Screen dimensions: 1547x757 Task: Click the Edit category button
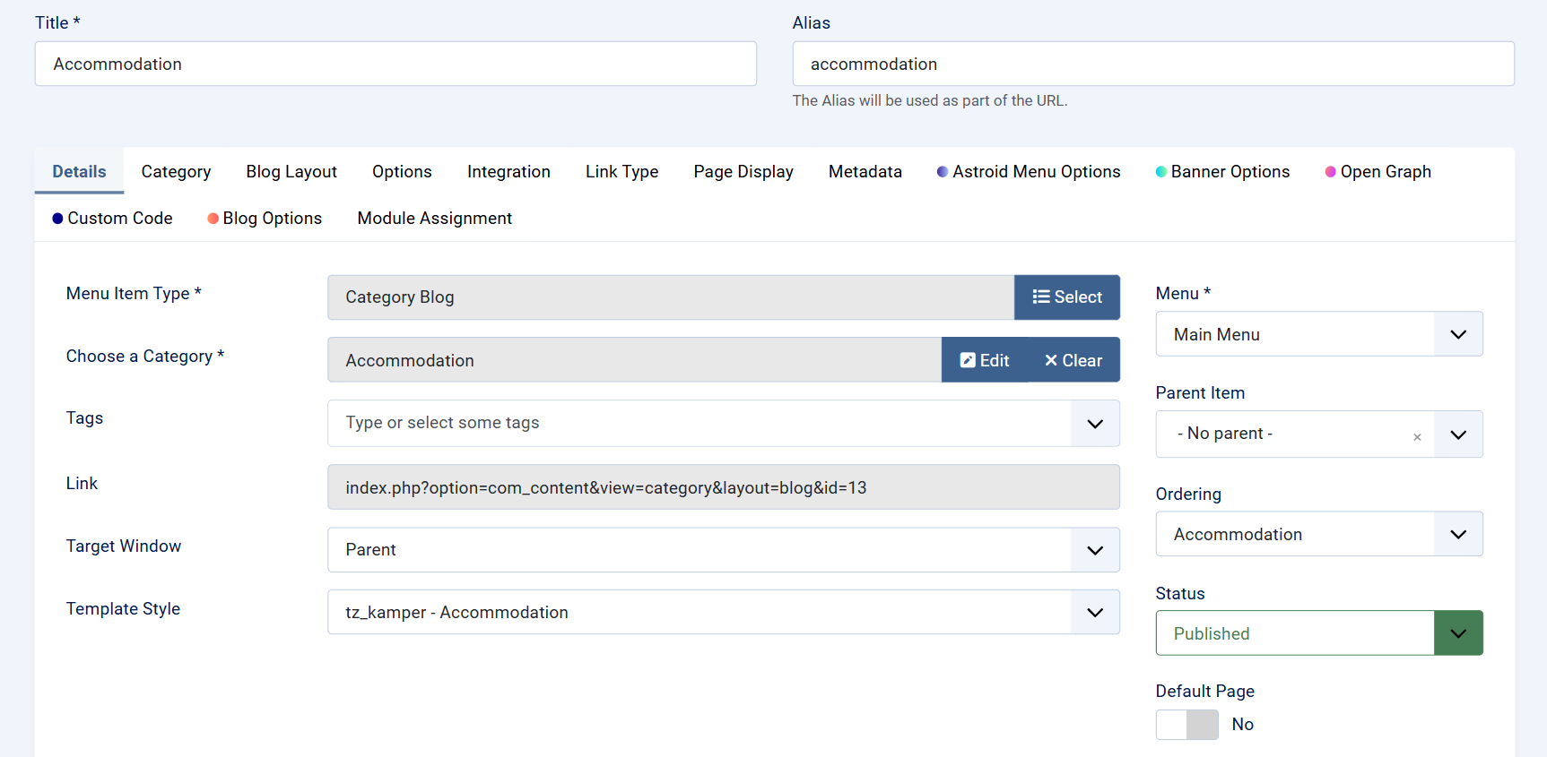(985, 360)
